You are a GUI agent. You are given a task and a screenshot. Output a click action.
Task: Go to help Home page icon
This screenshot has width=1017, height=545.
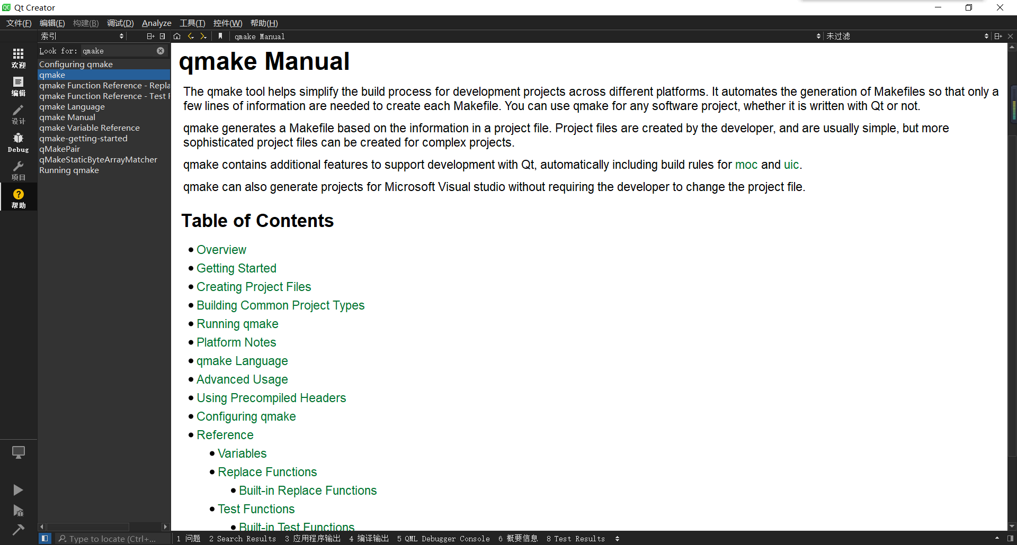[x=177, y=36]
